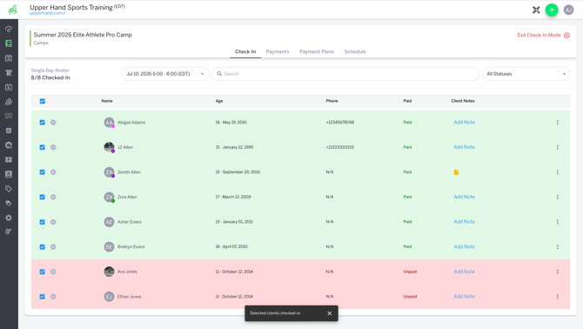
Task: Switch to the Check-In tab
Action: 245,51
